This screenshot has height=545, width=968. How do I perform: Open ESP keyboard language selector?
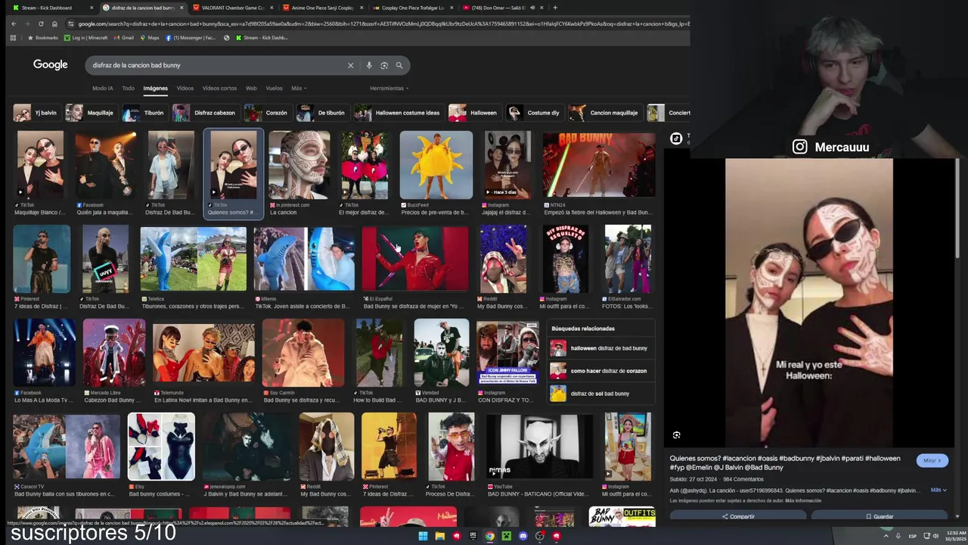coord(912,536)
